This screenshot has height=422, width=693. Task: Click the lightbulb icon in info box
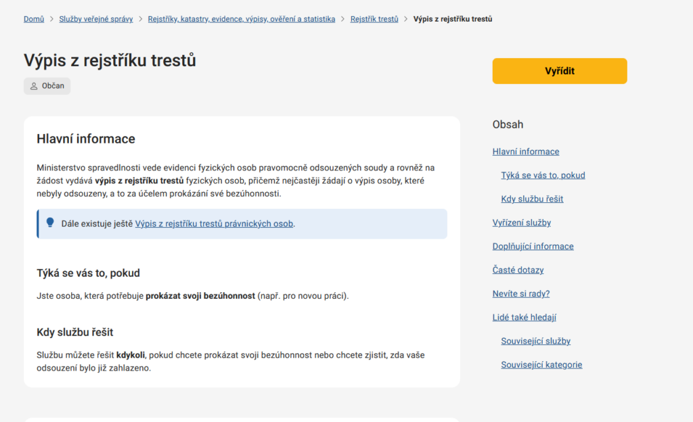(50, 222)
